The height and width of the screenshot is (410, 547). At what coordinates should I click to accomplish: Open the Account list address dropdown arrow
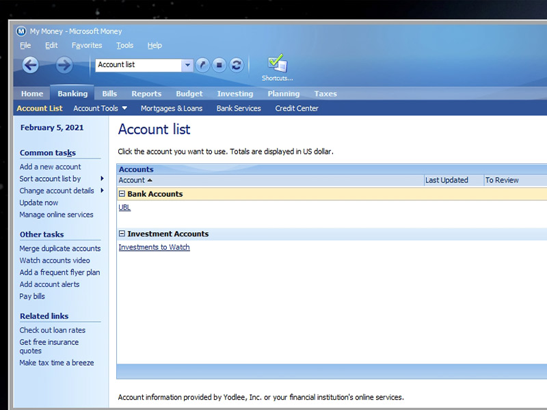pos(187,65)
